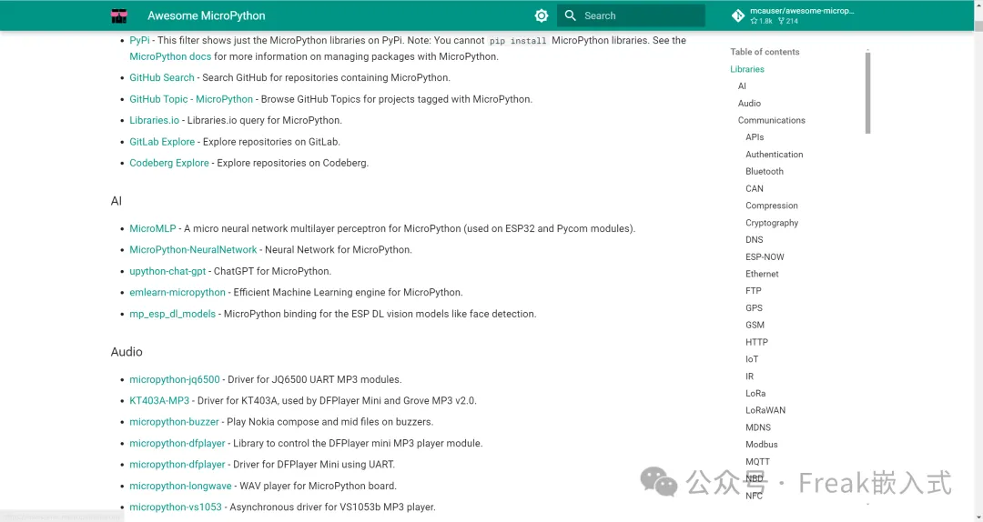This screenshot has height=522, width=983.
Task: Open micropython-dfplayer link about mini MP3 module
Action: pyautogui.click(x=177, y=444)
